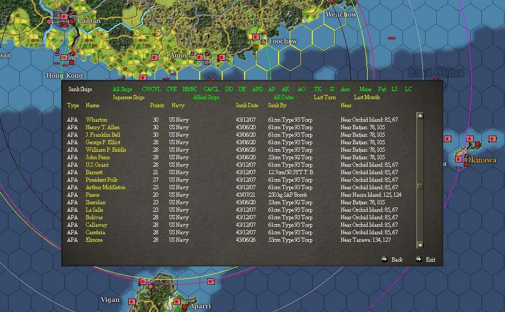Filter sunk ships by DE
Screen dimensions: 505x312
pyautogui.click(x=242, y=89)
